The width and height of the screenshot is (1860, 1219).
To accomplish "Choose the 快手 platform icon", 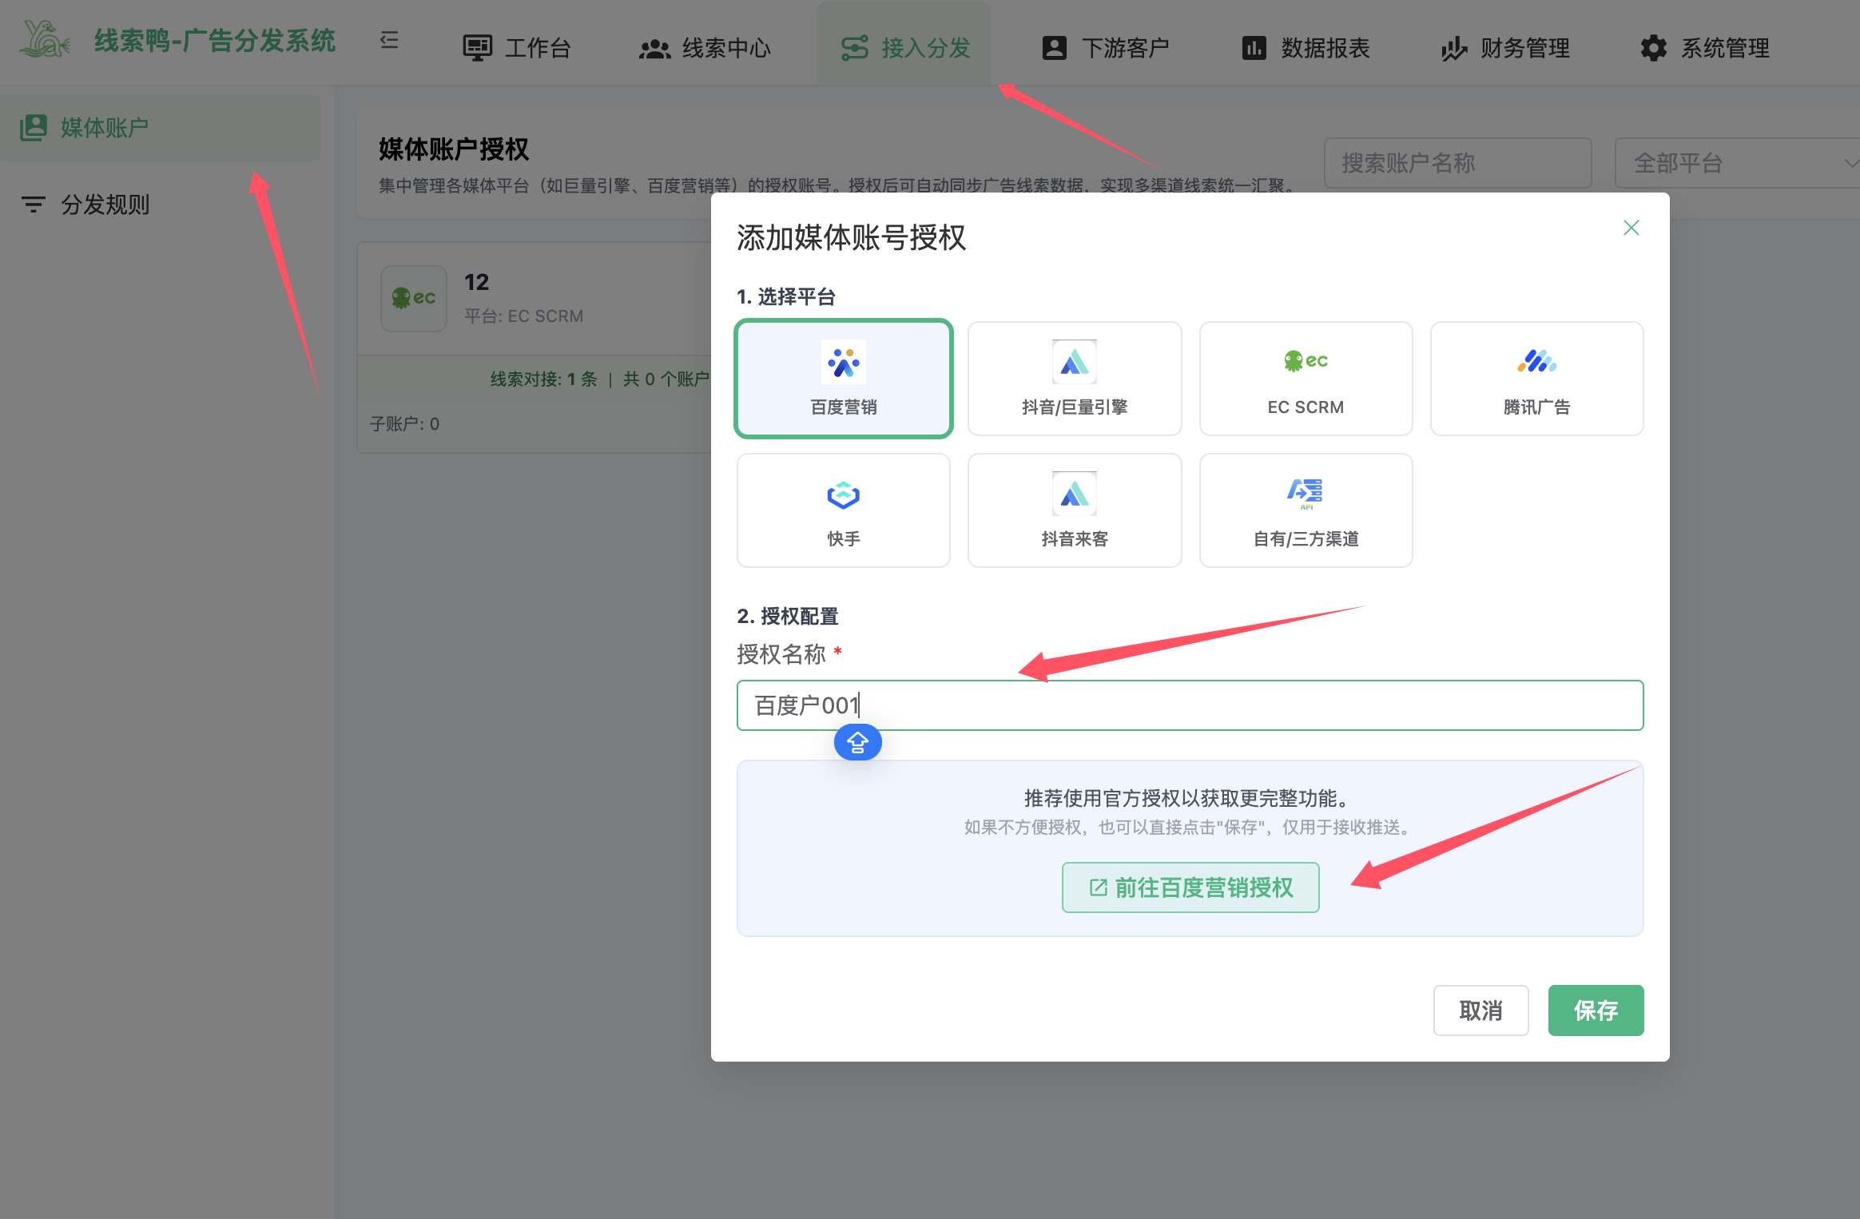I will [x=843, y=494].
